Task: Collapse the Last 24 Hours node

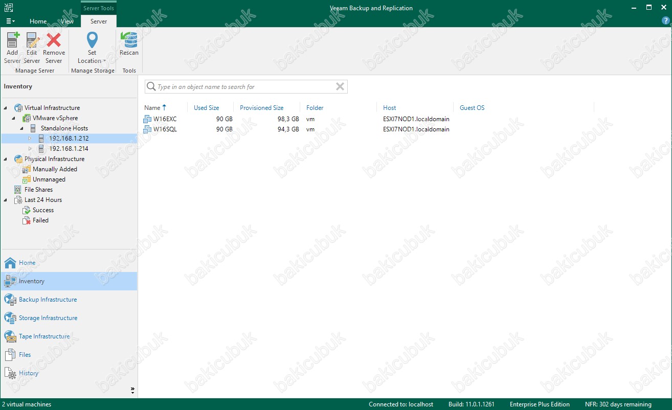Action: [6, 200]
